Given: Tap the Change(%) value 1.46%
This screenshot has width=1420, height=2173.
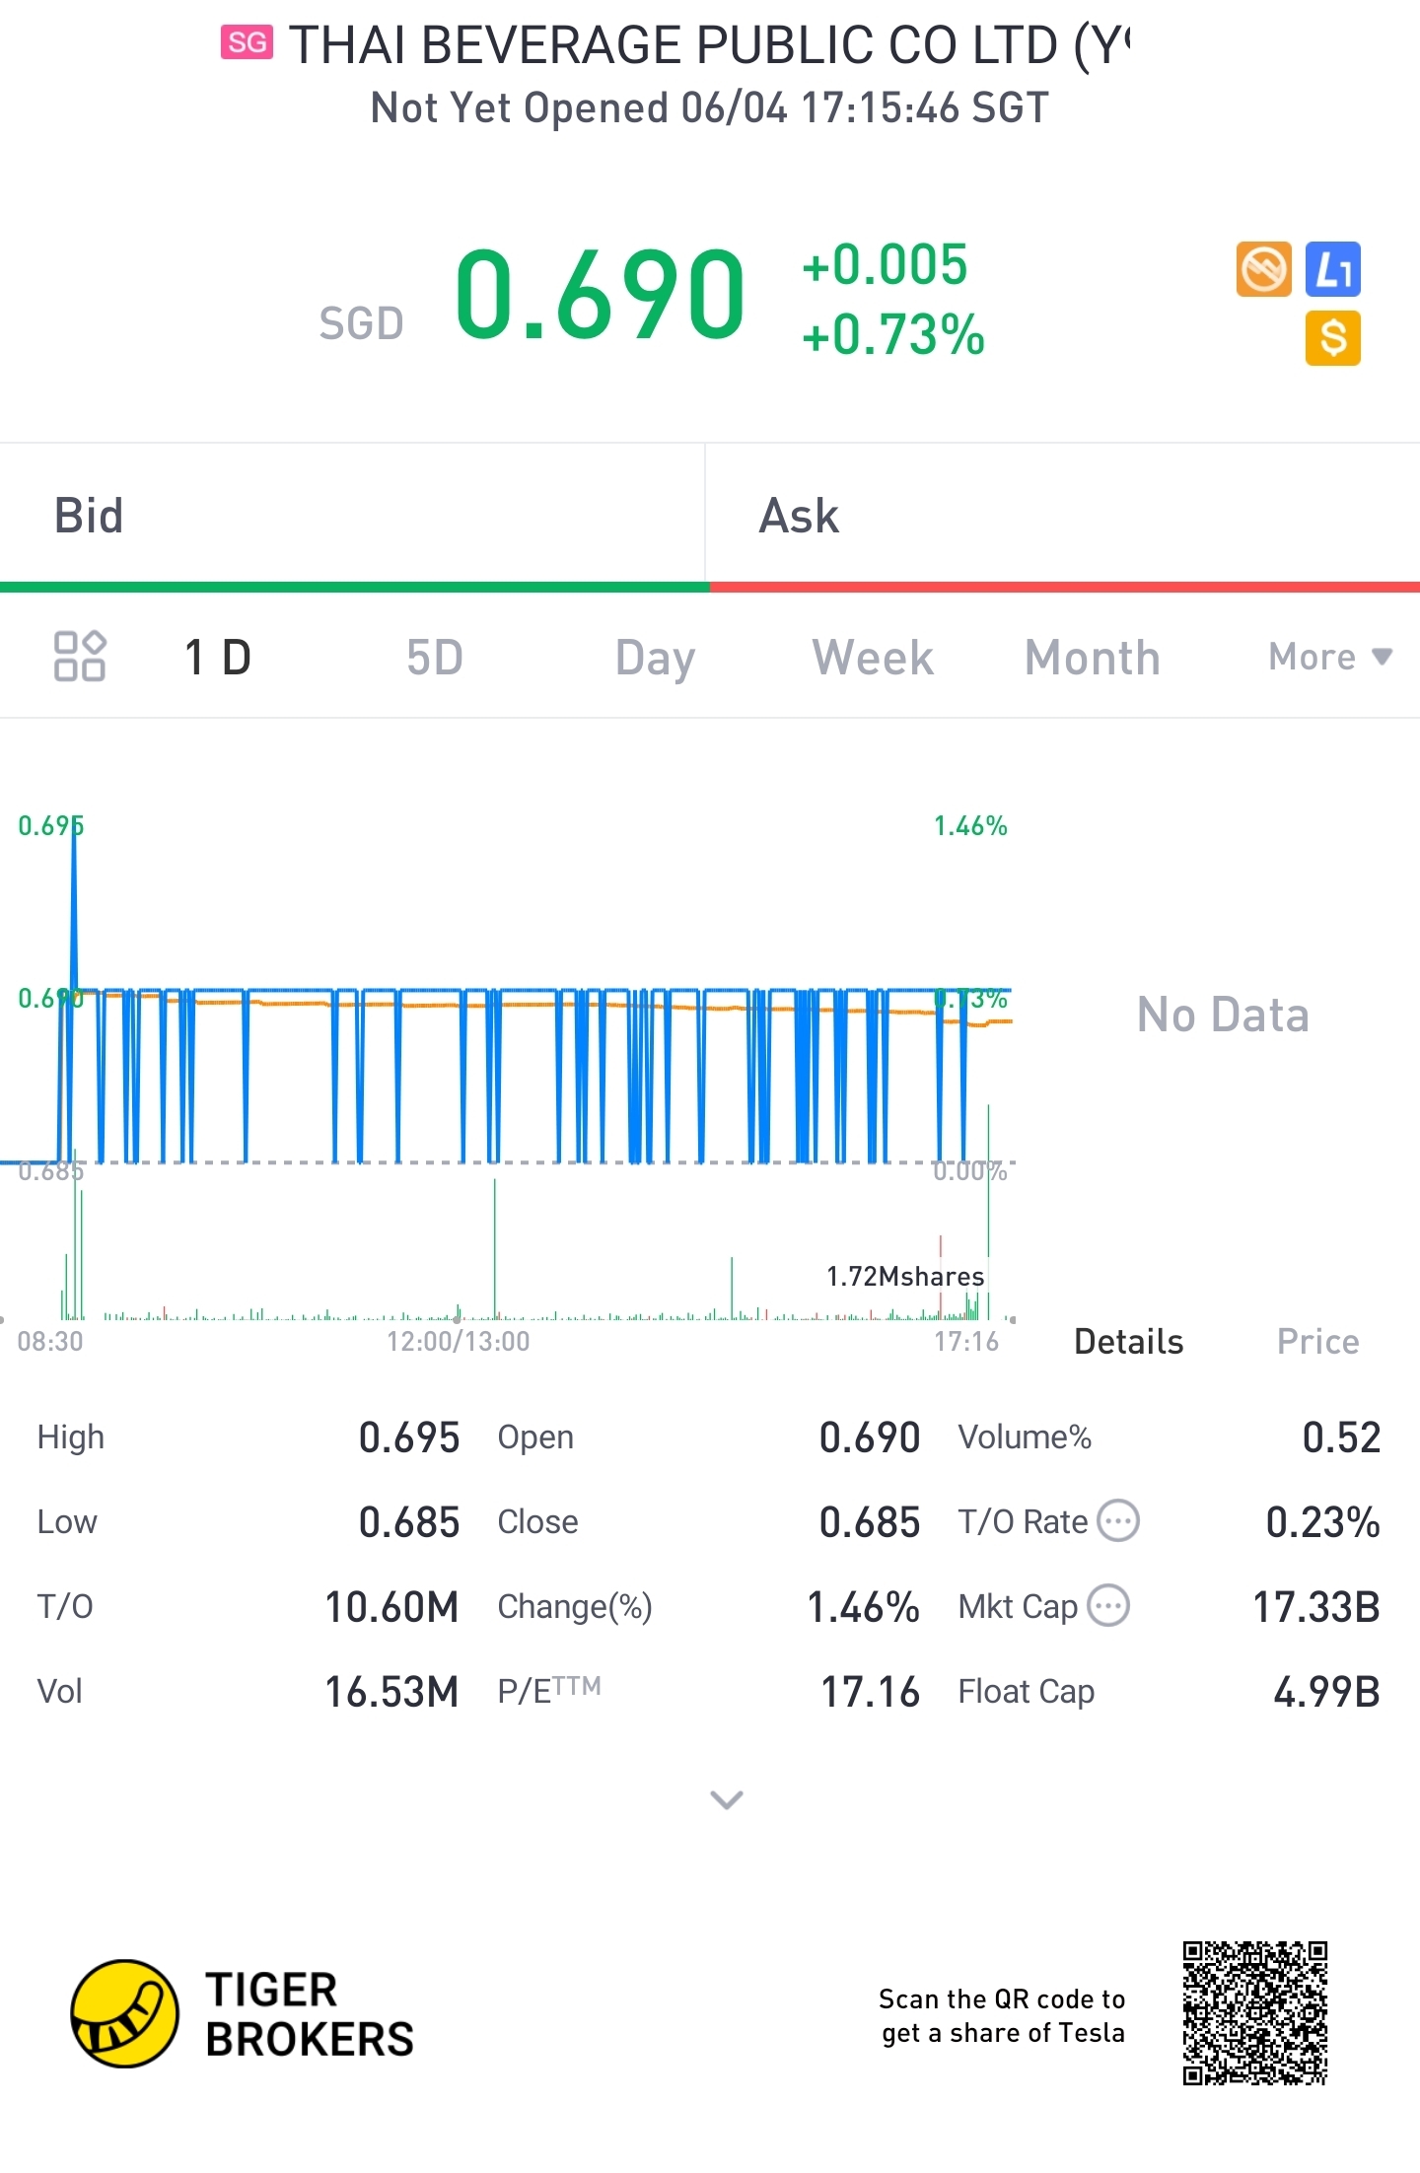Looking at the screenshot, I should (x=863, y=1607).
